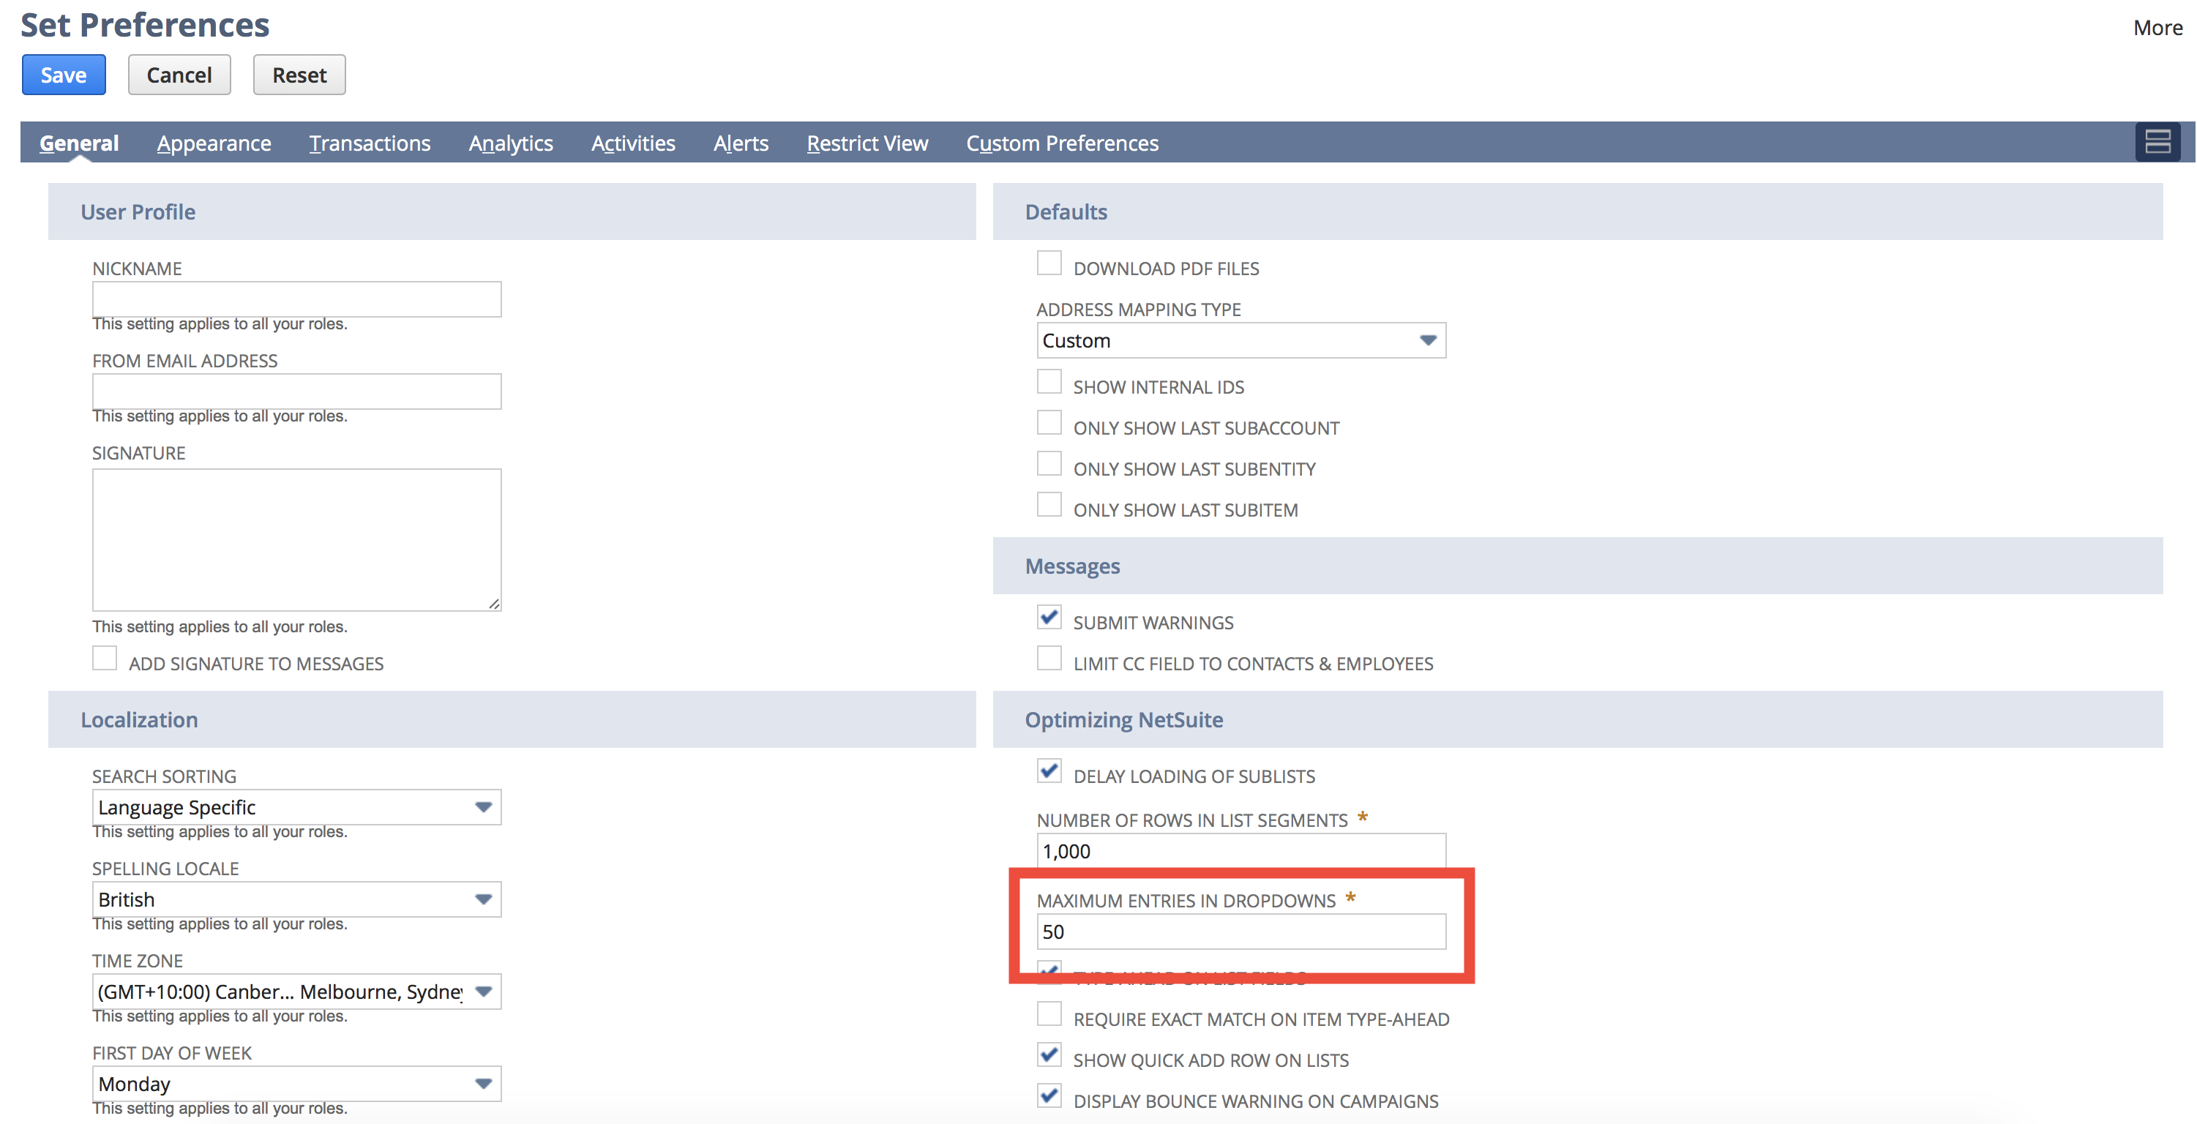This screenshot has width=2197, height=1124.
Task: Click the layout view icon beside the tabs
Action: coord(2157,141)
